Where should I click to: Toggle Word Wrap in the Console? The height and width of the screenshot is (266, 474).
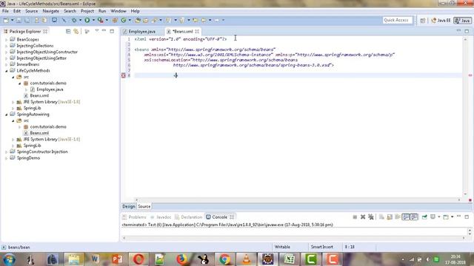398,216
